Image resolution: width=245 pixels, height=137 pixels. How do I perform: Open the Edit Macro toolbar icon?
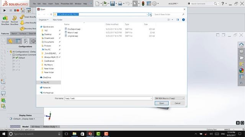point(28,10)
